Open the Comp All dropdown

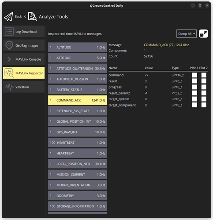coord(187,34)
